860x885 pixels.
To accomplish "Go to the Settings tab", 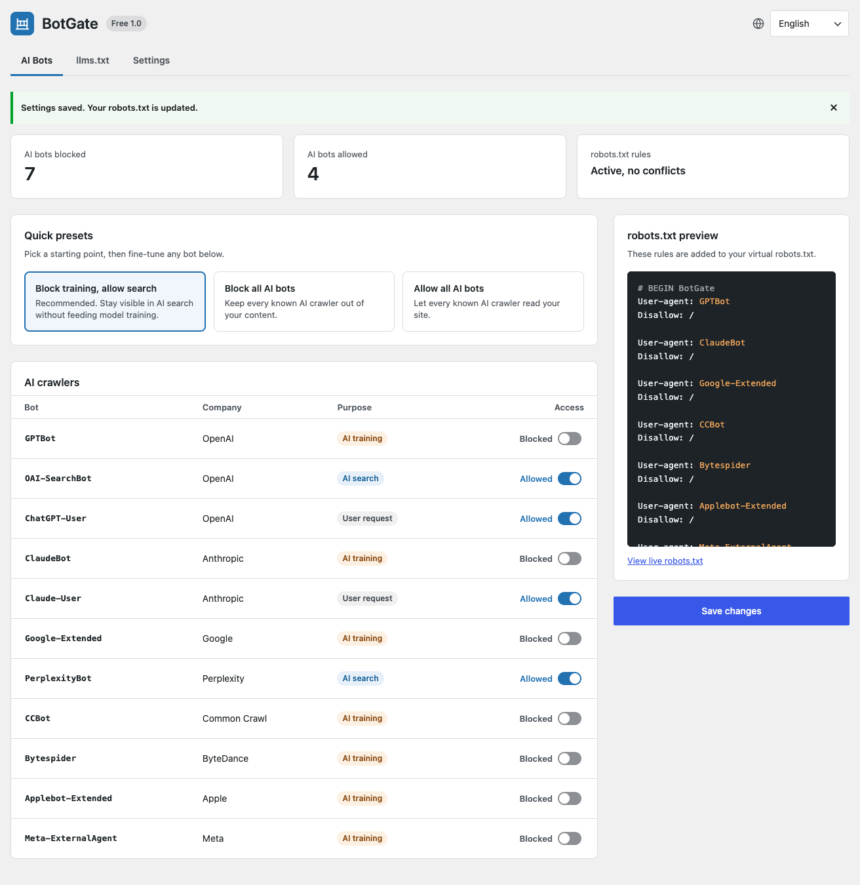I will pos(151,60).
